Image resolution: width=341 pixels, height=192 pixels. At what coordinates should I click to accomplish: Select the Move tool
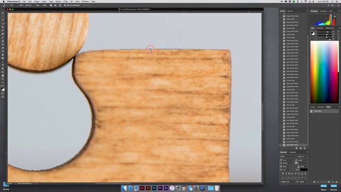[3, 13]
